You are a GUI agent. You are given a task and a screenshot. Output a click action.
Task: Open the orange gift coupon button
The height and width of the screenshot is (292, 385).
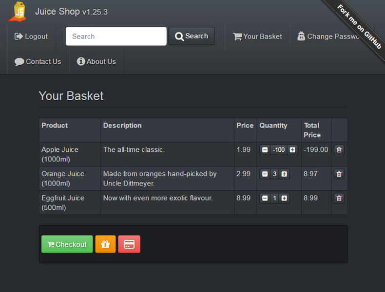(105, 244)
